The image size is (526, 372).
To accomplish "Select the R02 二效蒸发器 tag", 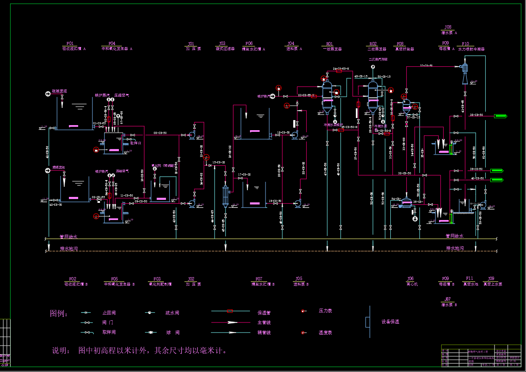I will tap(376, 46).
